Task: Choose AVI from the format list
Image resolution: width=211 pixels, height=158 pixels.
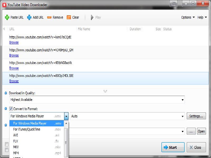Action: pyautogui.click(x=37, y=135)
